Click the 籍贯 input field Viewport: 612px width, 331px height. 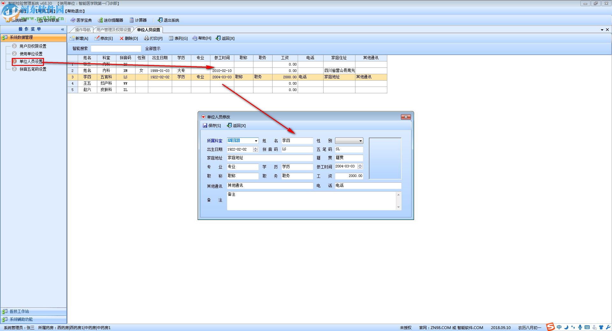pyautogui.click(x=349, y=158)
